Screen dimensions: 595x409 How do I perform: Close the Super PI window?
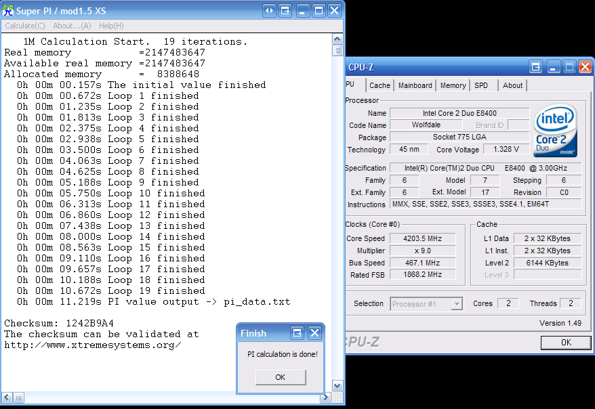[x=335, y=11]
